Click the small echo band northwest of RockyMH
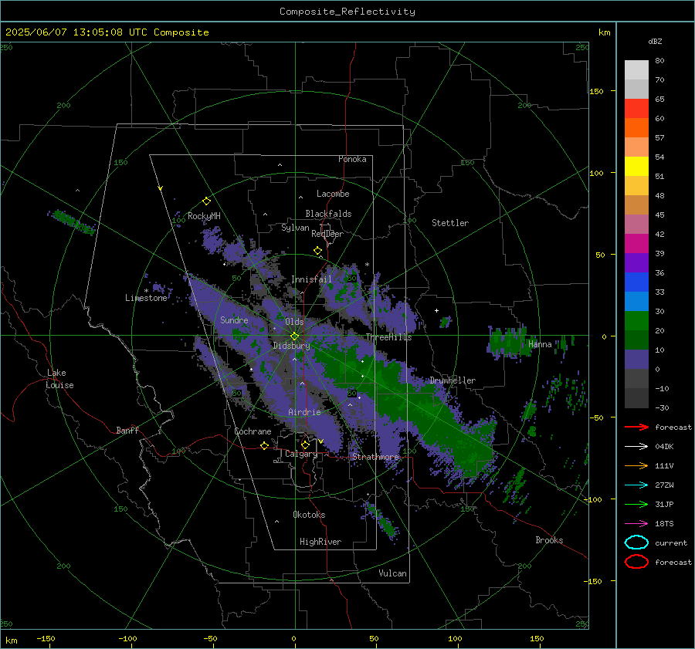The height and width of the screenshot is (649, 695). tap(72, 221)
